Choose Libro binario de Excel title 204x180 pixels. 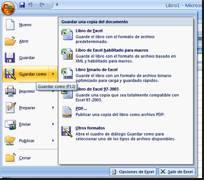click(x=97, y=70)
